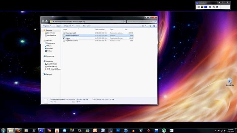The width and height of the screenshot is (237, 133).
Task: Focus the Explorer search box
Action: point(142,22)
